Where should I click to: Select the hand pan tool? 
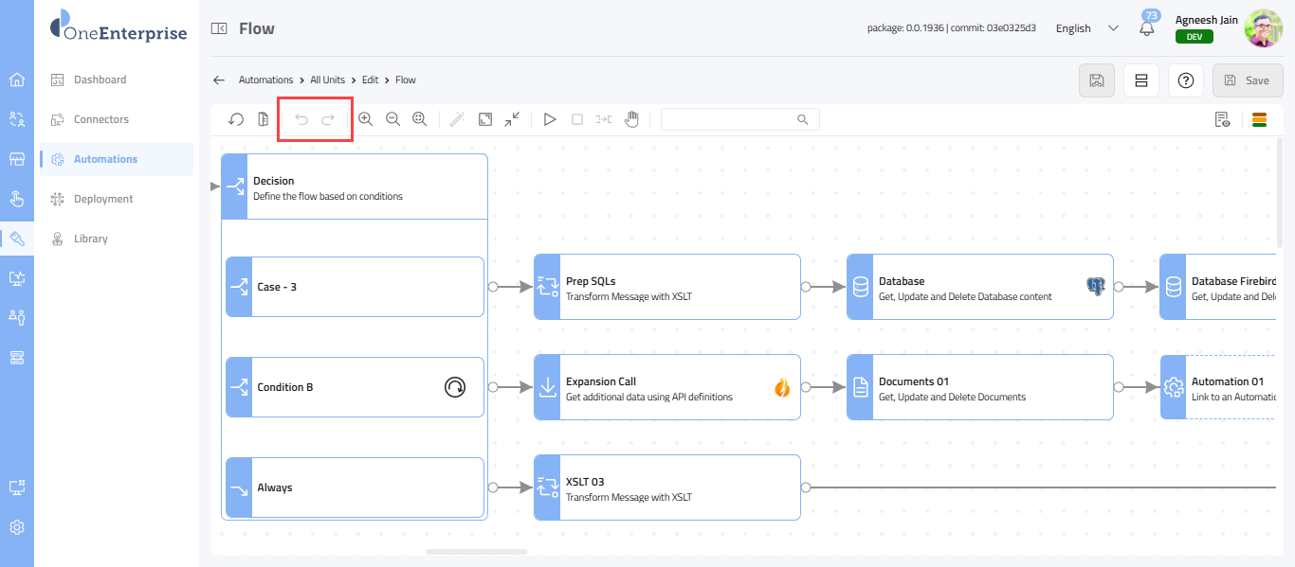[x=631, y=119]
